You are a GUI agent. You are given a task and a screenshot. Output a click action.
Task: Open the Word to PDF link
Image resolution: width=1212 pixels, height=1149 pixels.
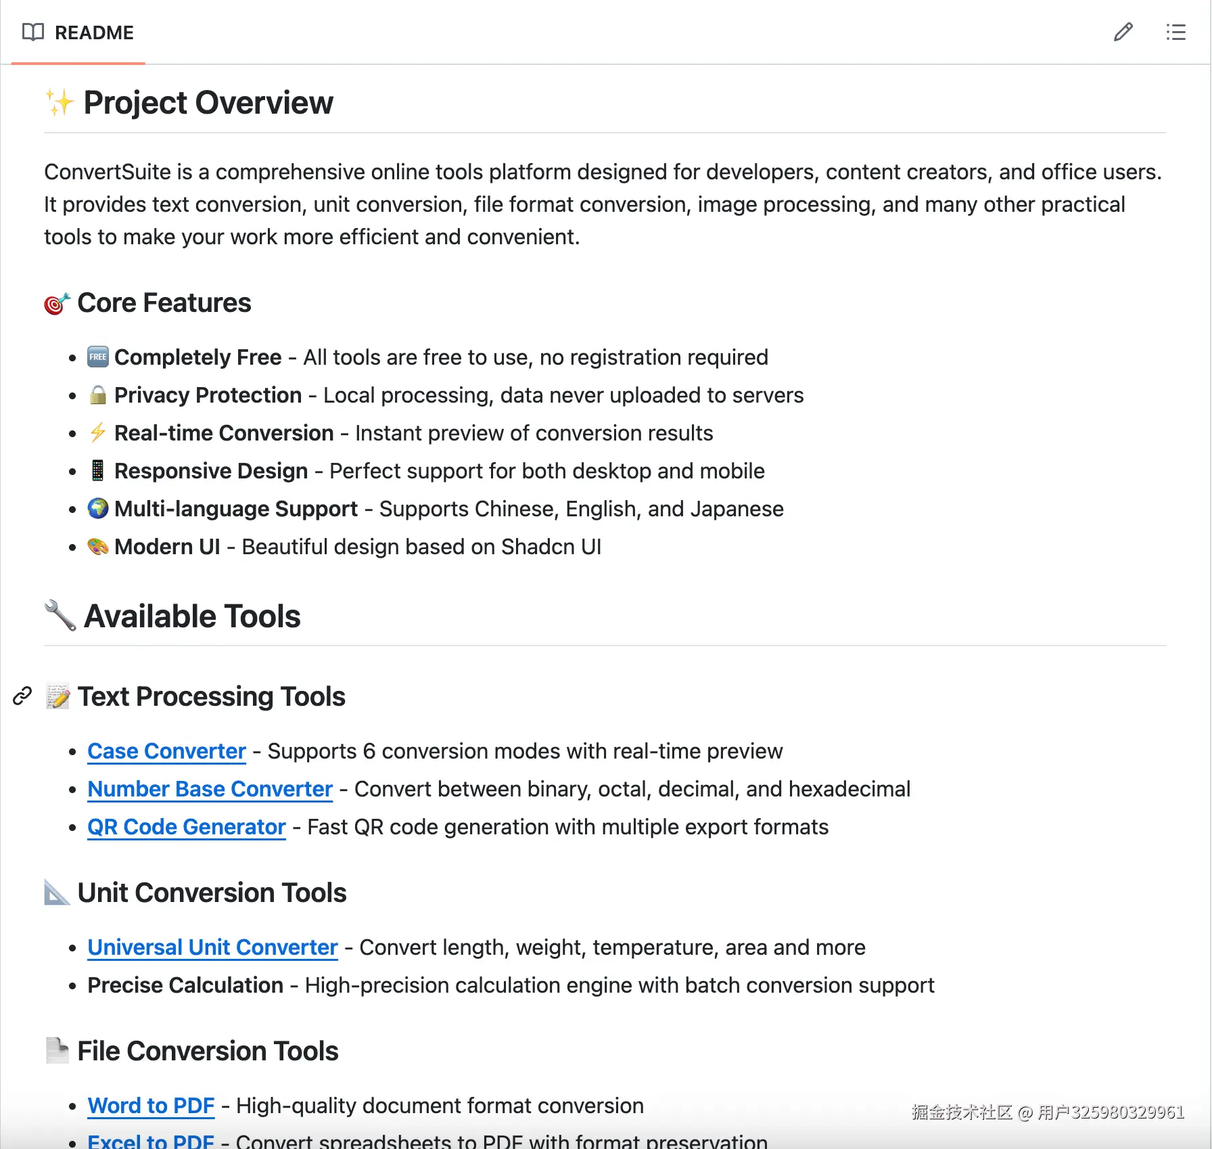coord(151,1106)
